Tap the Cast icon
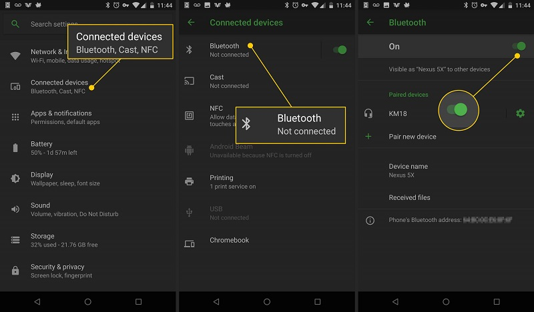Image resolution: width=534 pixels, height=312 pixels. click(x=189, y=81)
